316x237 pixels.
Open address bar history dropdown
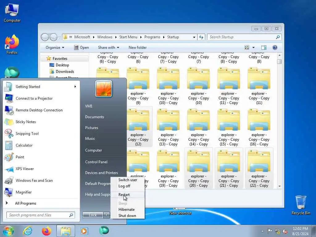click(x=194, y=37)
